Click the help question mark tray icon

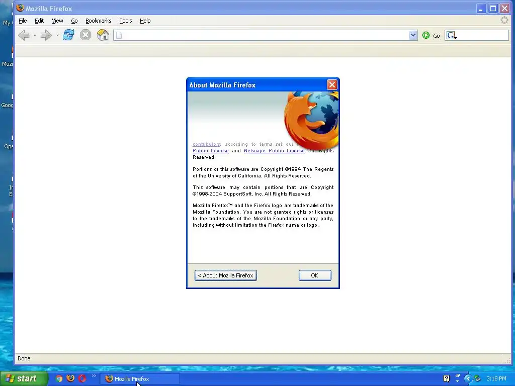[x=446, y=378]
